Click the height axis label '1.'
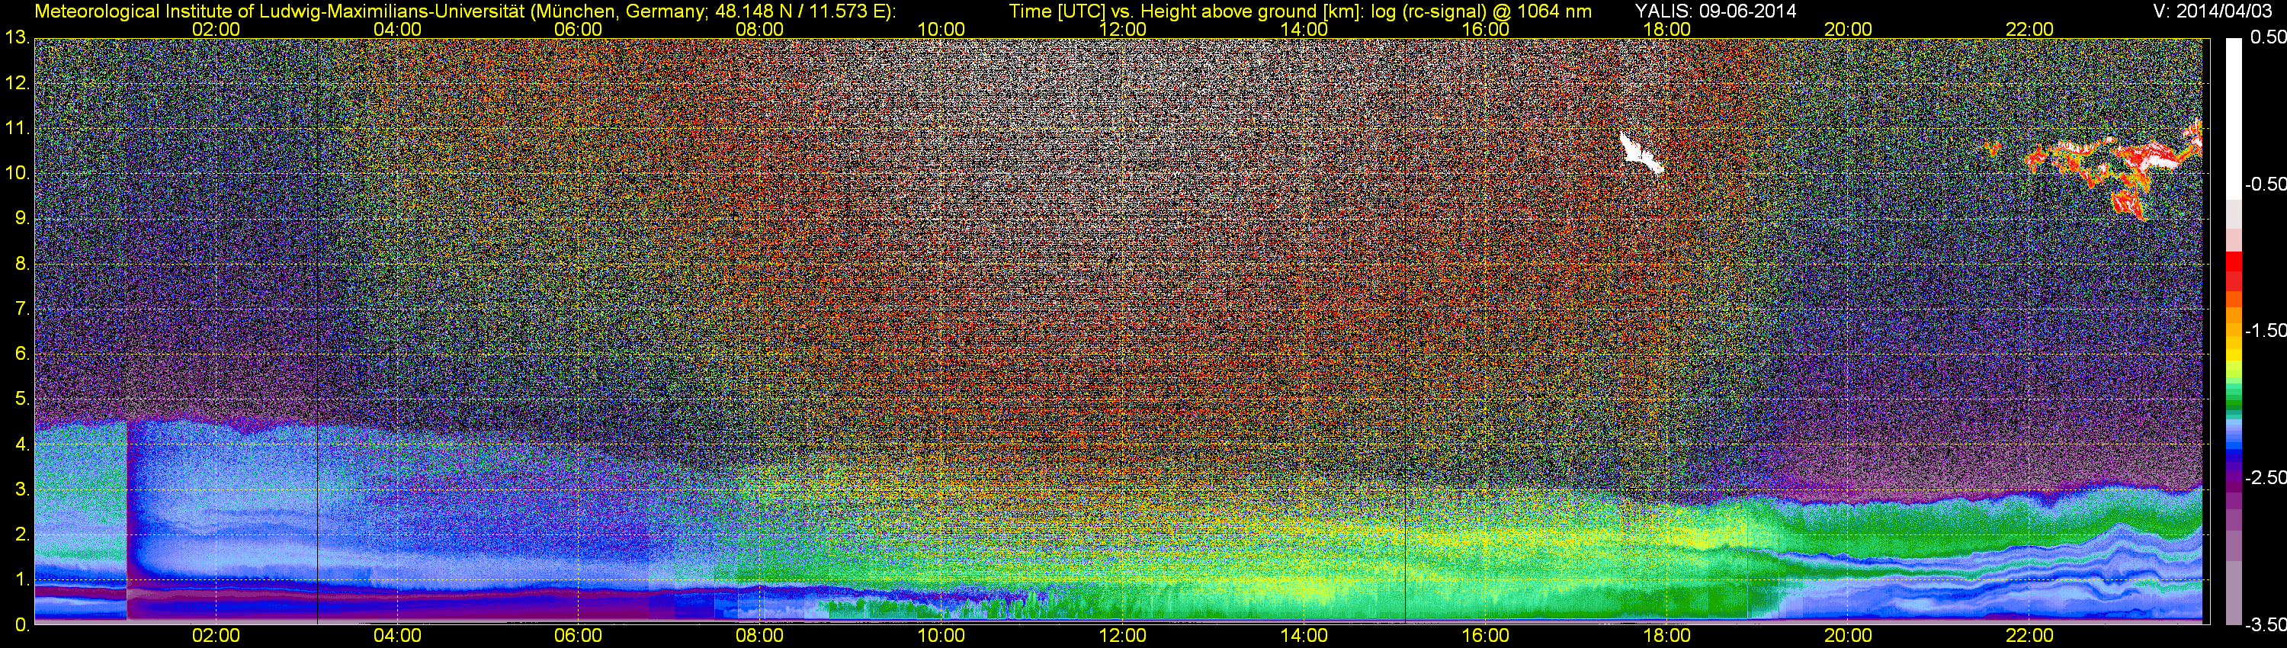The image size is (2287, 648). tap(22, 579)
